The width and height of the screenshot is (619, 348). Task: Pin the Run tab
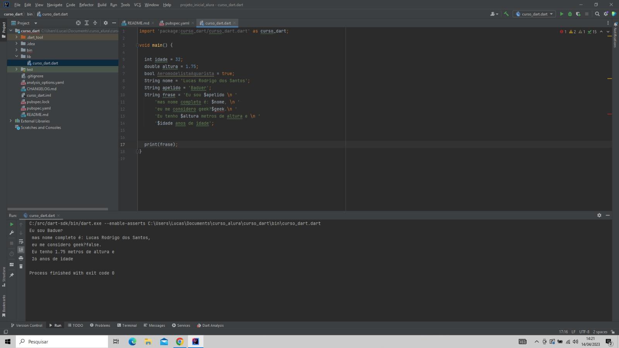pyautogui.click(x=12, y=275)
